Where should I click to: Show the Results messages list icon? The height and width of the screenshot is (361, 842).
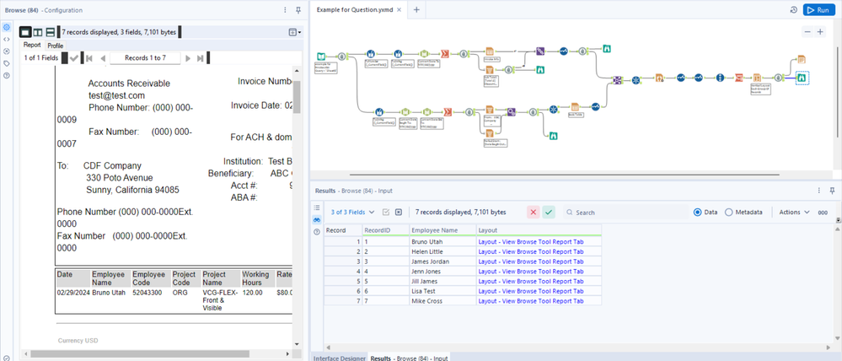click(317, 207)
